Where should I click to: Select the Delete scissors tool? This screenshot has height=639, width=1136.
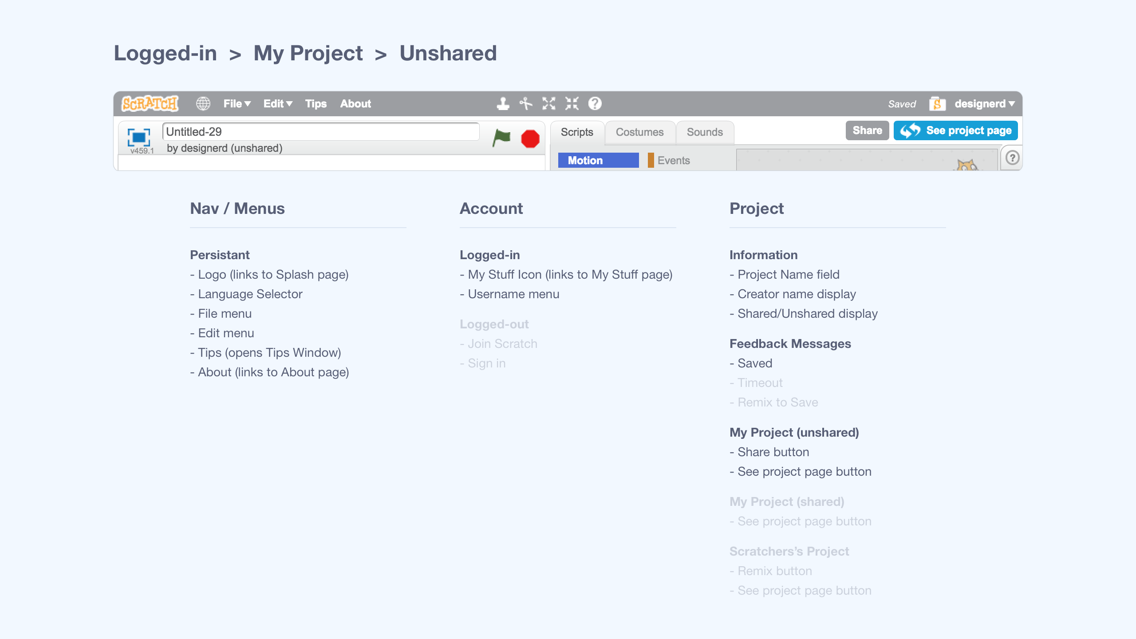pos(526,104)
